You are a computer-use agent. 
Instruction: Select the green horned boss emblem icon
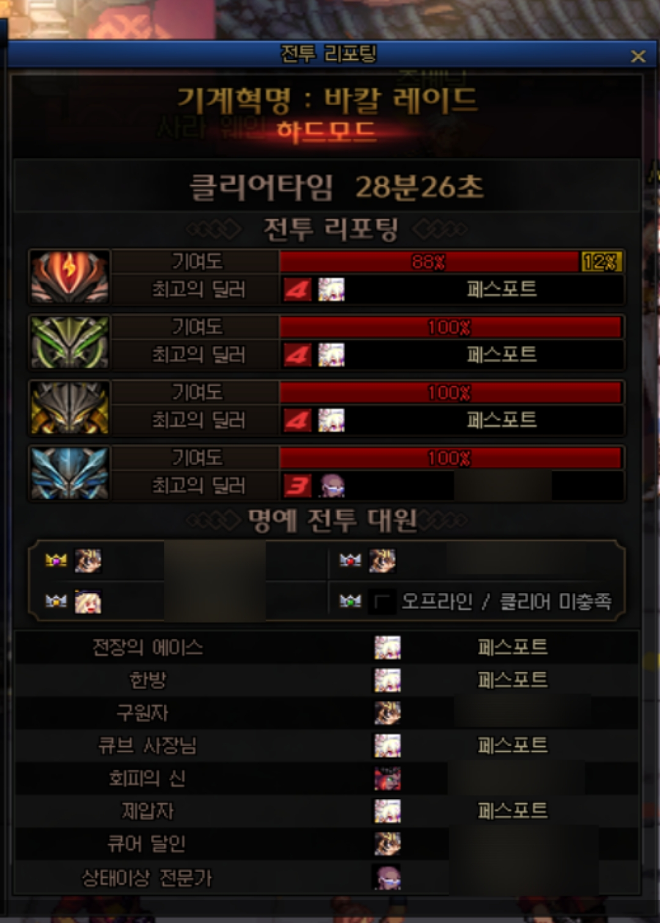click(x=70, y=342)
